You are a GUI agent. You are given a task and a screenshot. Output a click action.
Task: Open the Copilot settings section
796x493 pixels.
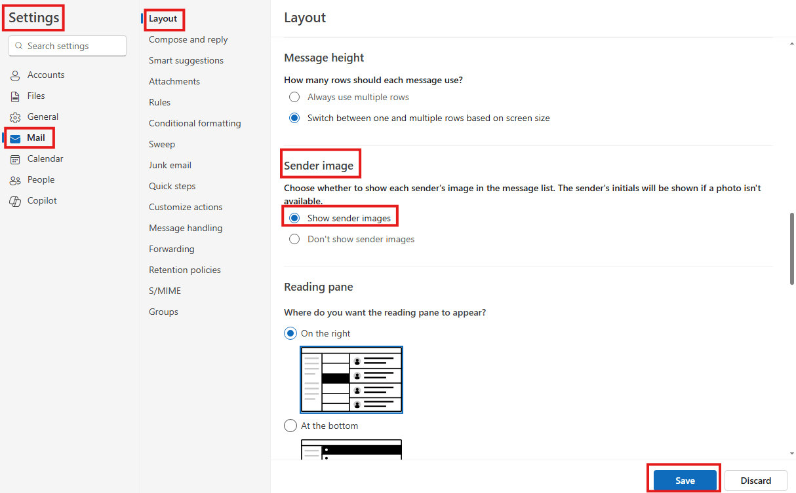tap(41, 200)
